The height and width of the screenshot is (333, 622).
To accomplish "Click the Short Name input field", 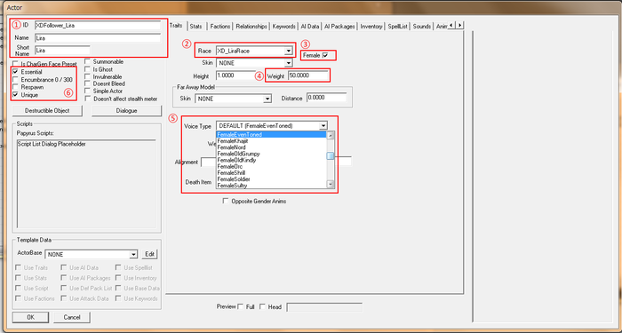I will click(62, 51).
